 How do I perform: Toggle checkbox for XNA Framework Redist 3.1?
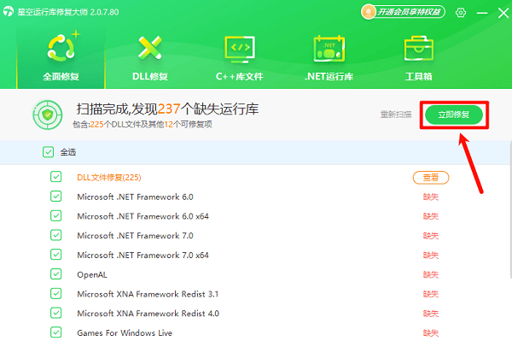(55, 294)
